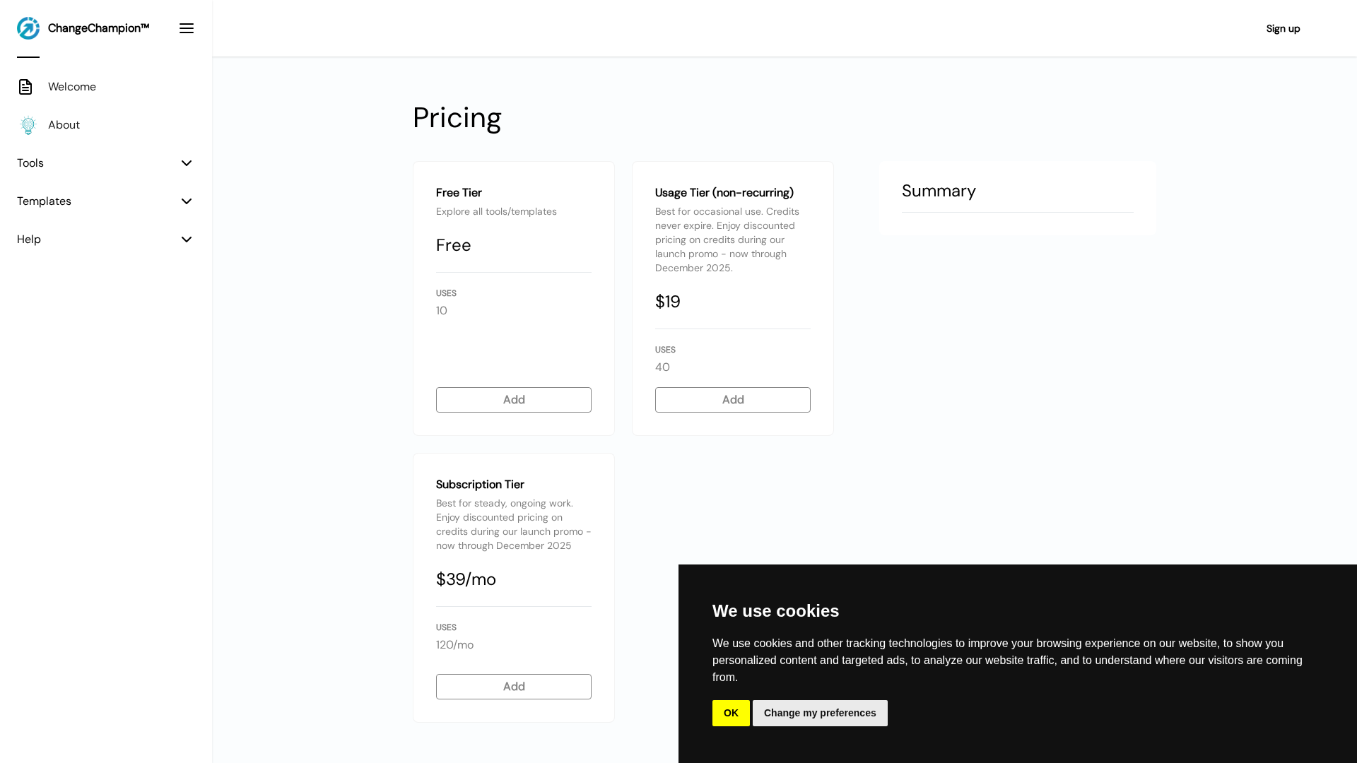Open the Tools menu item
This screenshot has height=763, width=1357.
(x=30, y=163)
